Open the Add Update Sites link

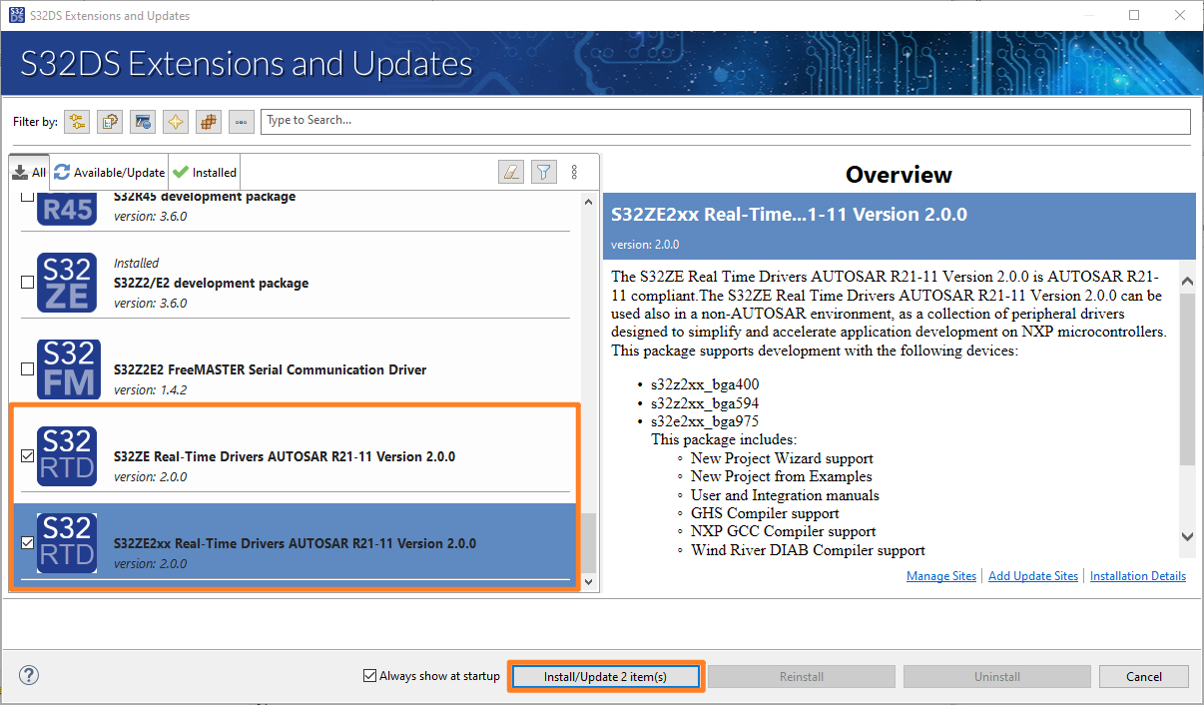point(1032,576)
